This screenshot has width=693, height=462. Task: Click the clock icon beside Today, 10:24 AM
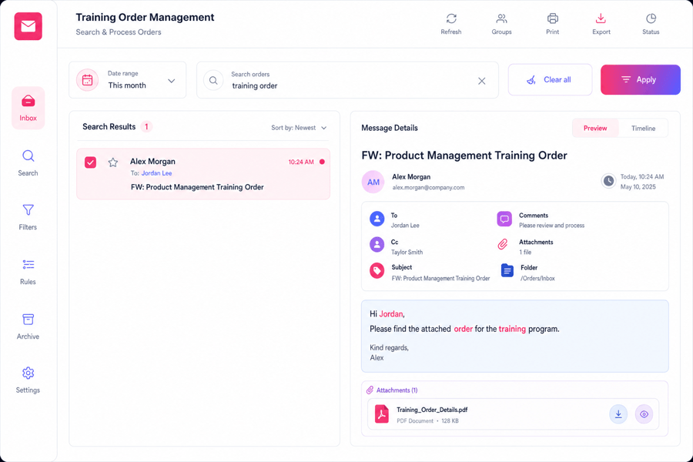(x=608, y=181)
